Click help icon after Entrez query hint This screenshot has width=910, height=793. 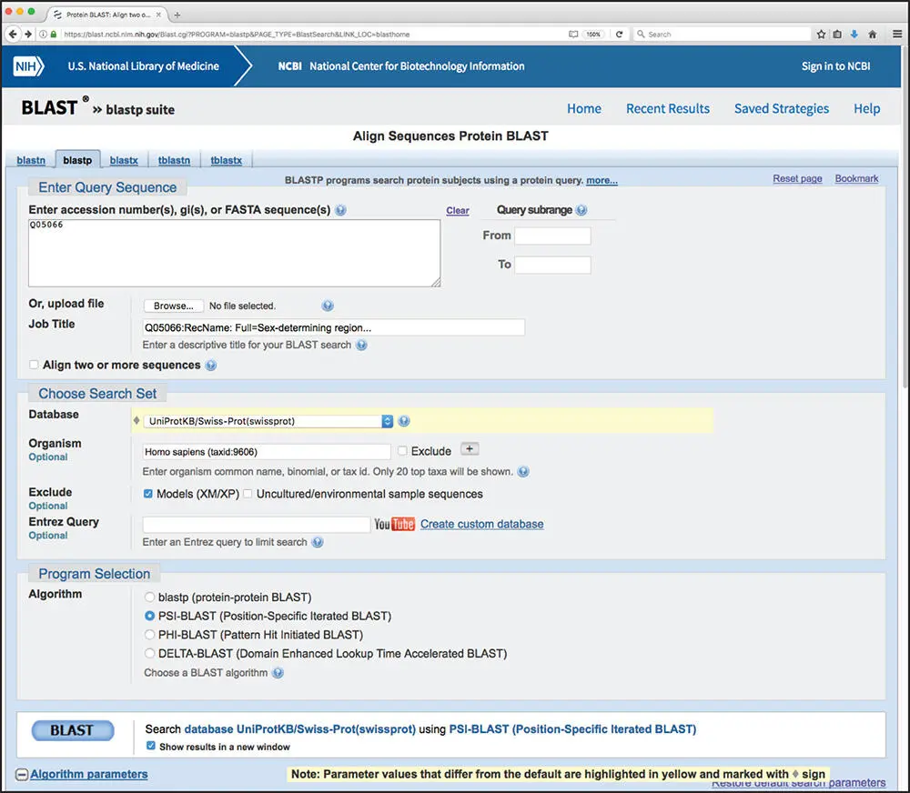[318, 542]
